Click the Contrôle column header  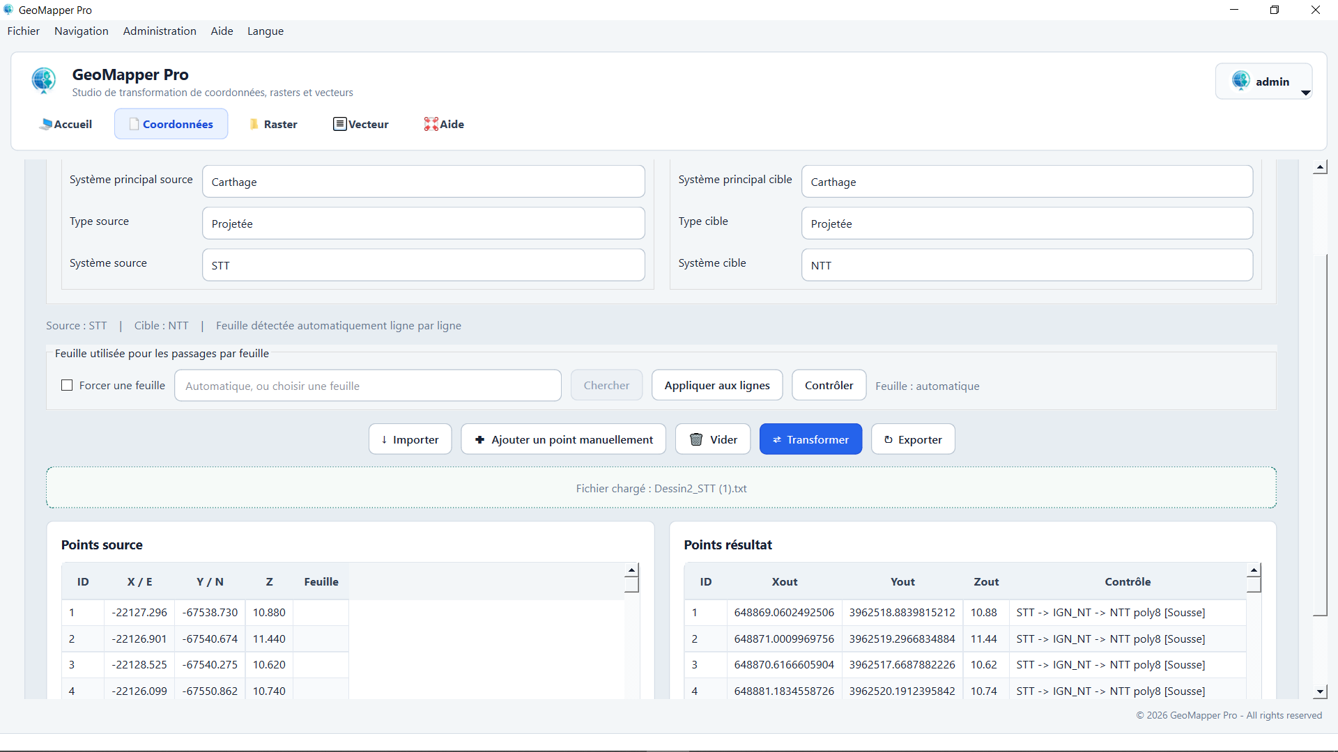point(1128,581)
